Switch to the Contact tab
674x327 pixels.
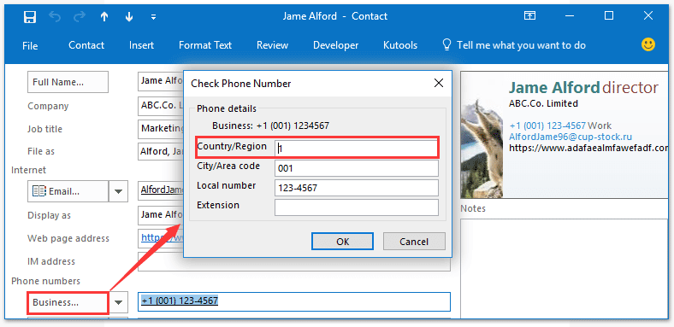click(x=86, y=45)
